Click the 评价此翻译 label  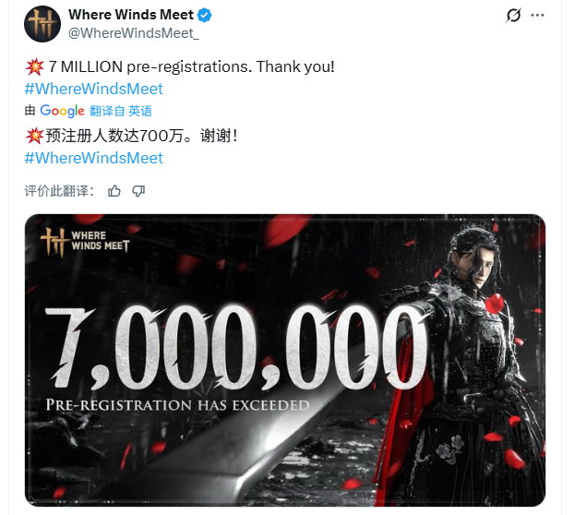59,191
